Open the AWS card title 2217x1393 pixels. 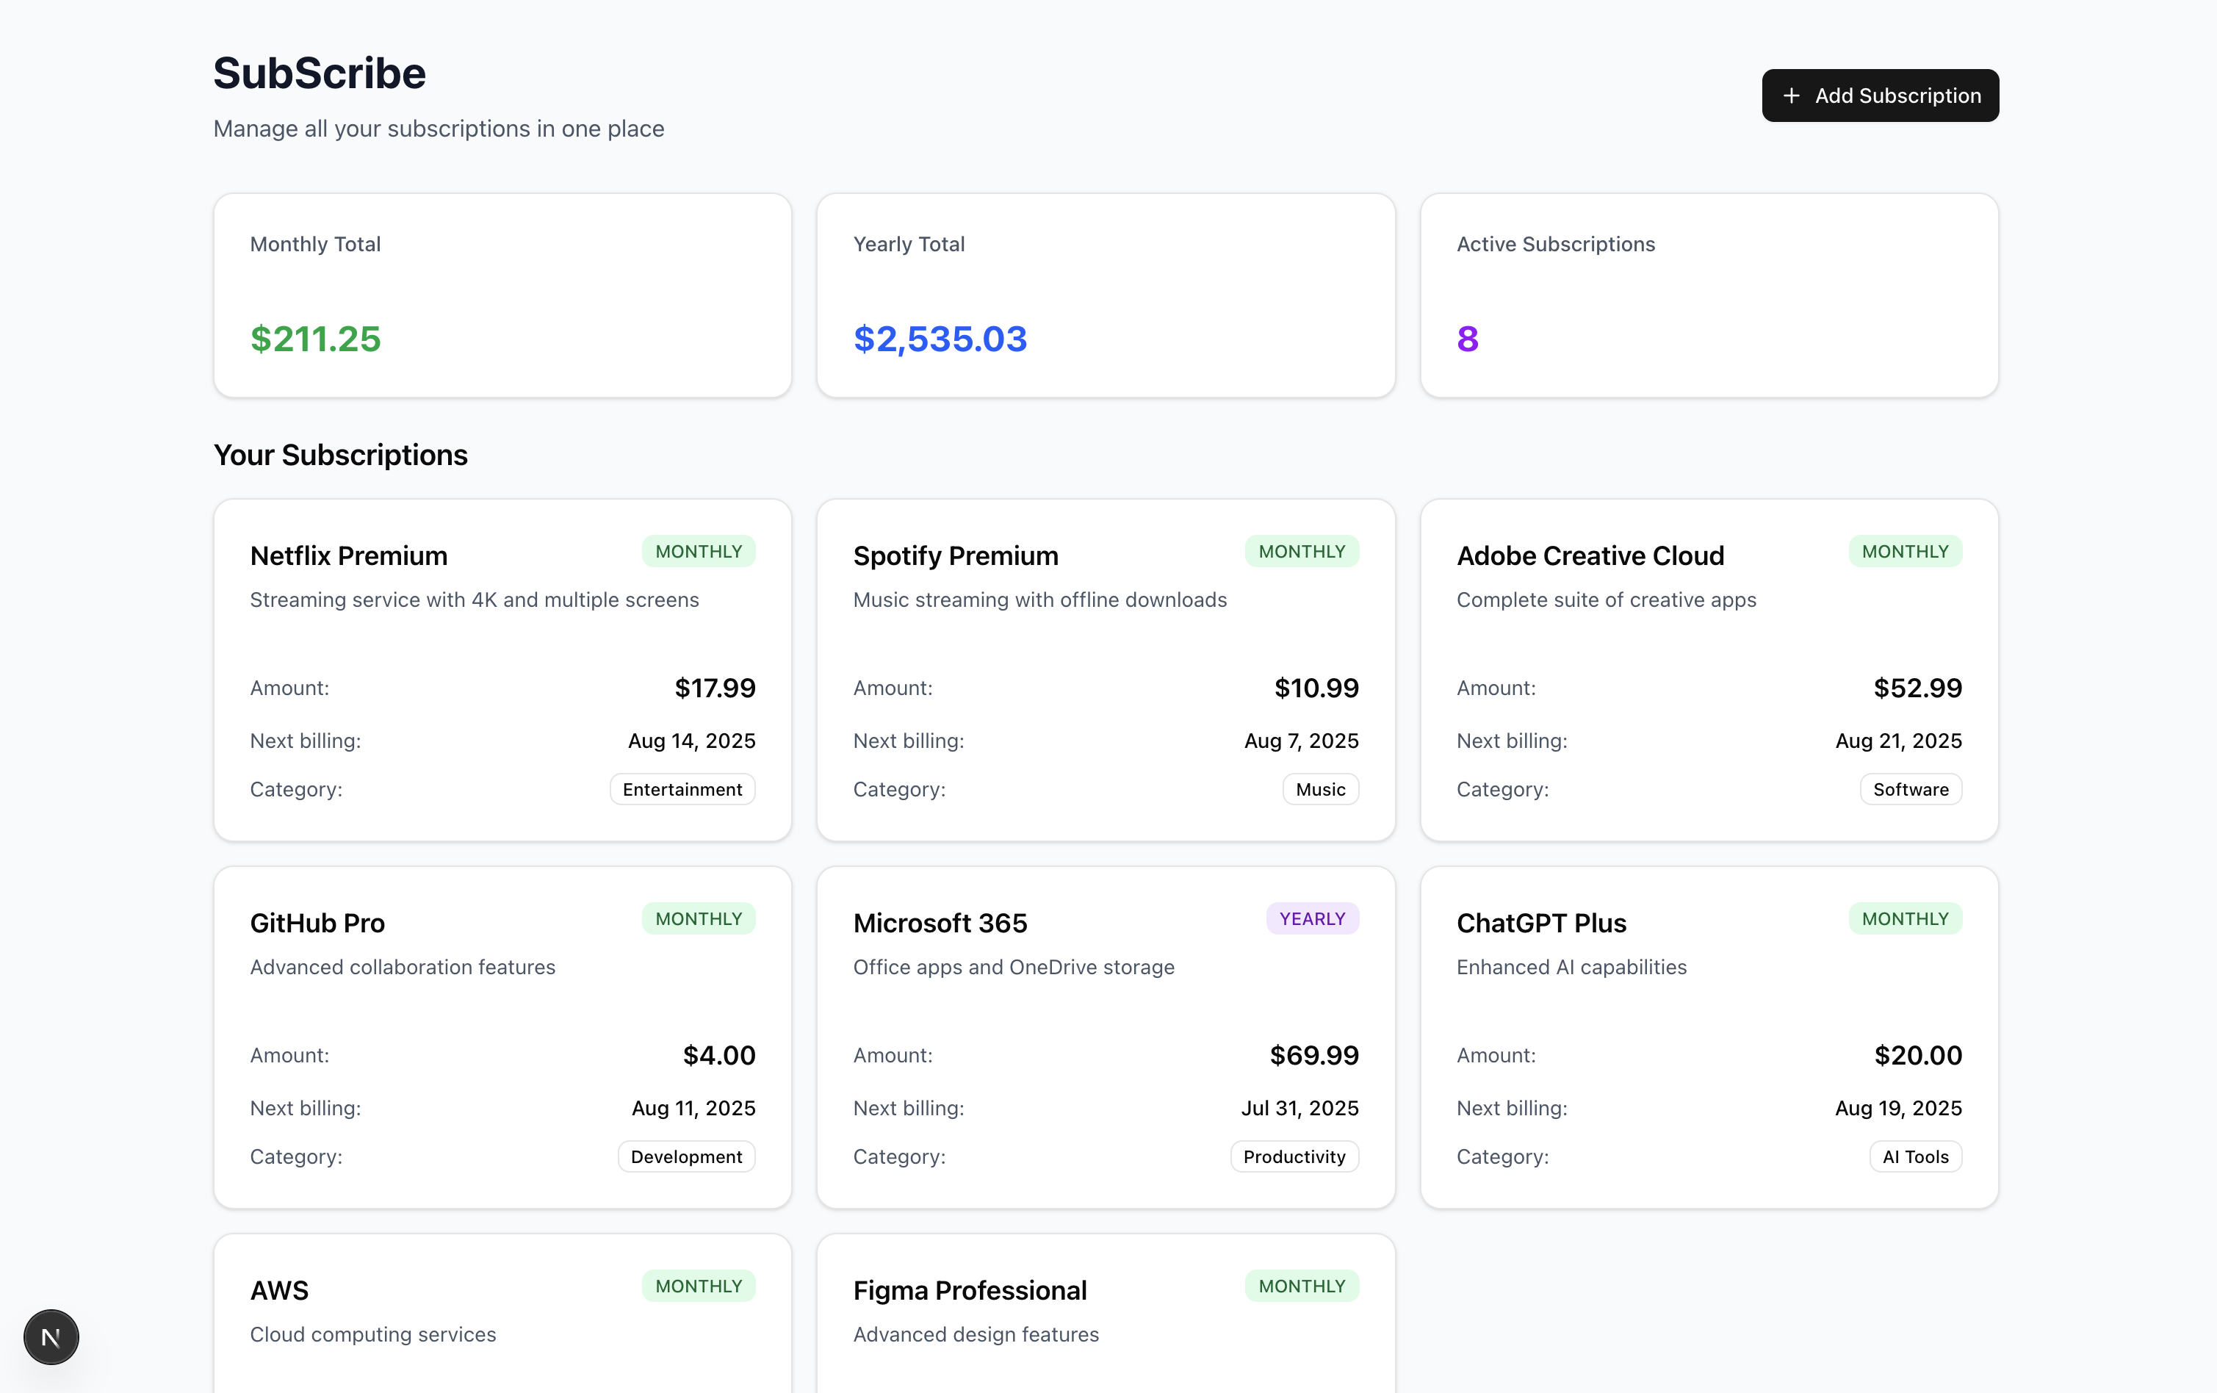point(279,1291)
